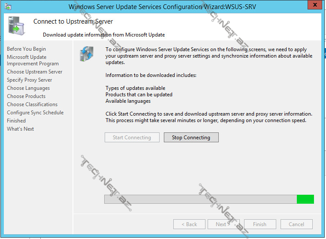Open the Choose Products step
This screenshot has height=239, width=326.
pyautogui.click(x=26, y=96)
